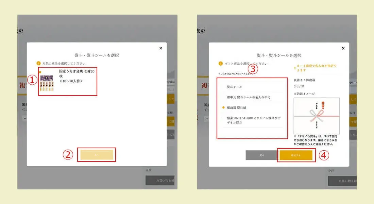Click the red circled number 1 marker
The height and width of the screenshot is (204, 374).
tap(32, 80)
